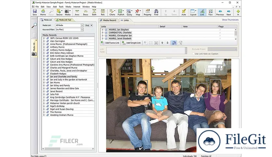Click the View toolbar icon

click(x=211, y=12)
